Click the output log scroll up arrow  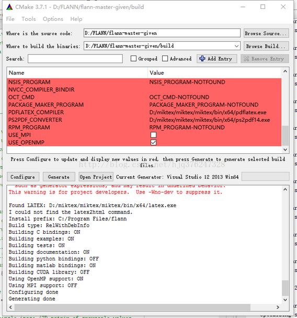click(x=285, y=190)
